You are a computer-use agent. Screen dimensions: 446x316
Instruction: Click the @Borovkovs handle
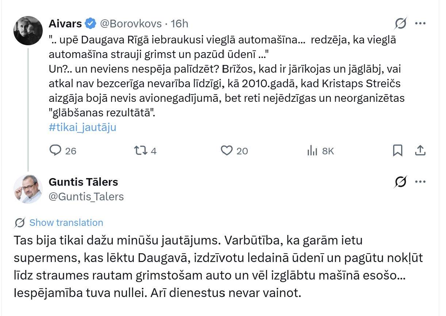pos(130,24)
